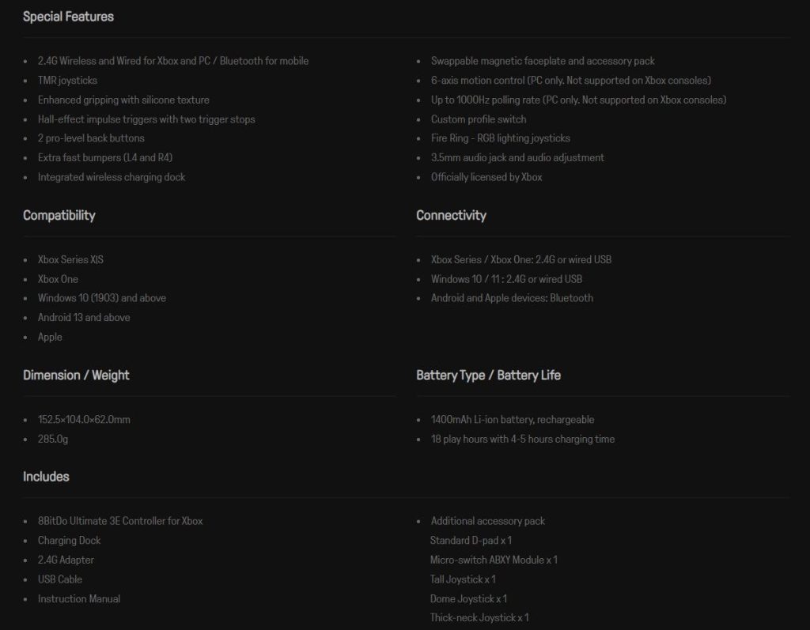Click the 8BitDo Ultimate 3E Controller item

pyautogui.click(x=120, y=522)
